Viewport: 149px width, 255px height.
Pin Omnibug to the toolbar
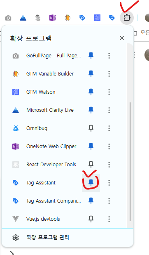point(91,128)
